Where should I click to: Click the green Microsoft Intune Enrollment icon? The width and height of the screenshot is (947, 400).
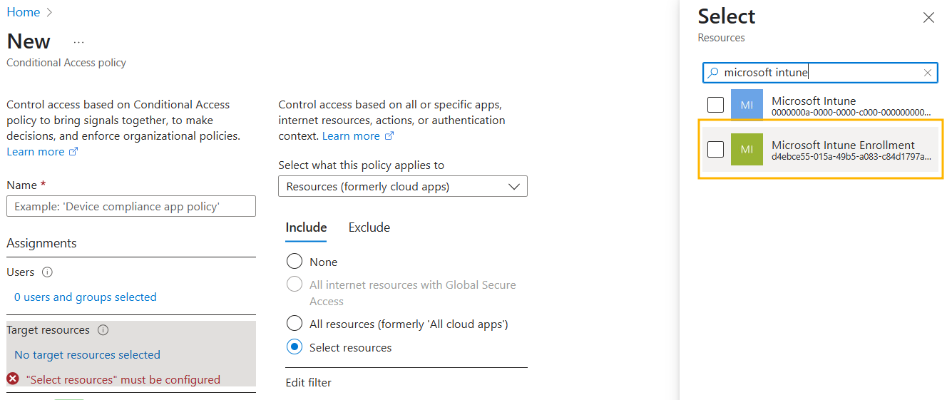(747, 149)
